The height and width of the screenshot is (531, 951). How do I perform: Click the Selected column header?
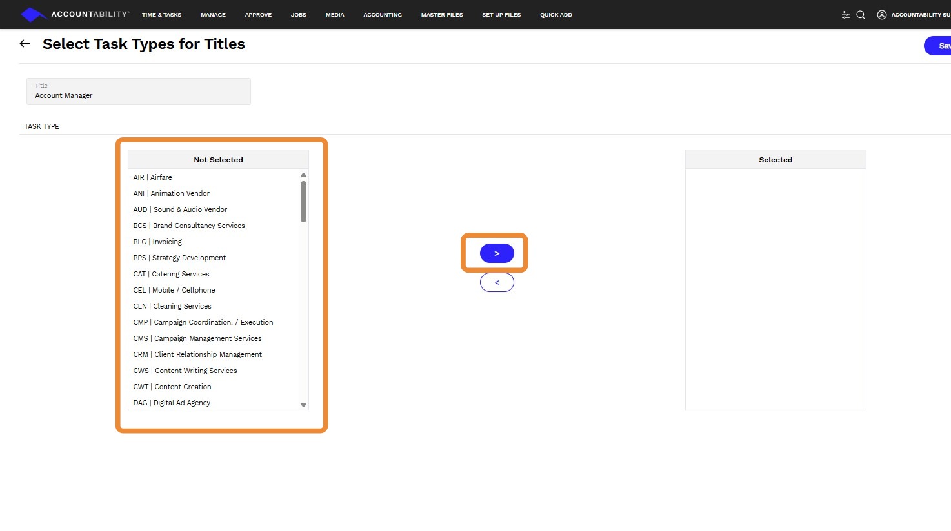[x=776, y=160]
